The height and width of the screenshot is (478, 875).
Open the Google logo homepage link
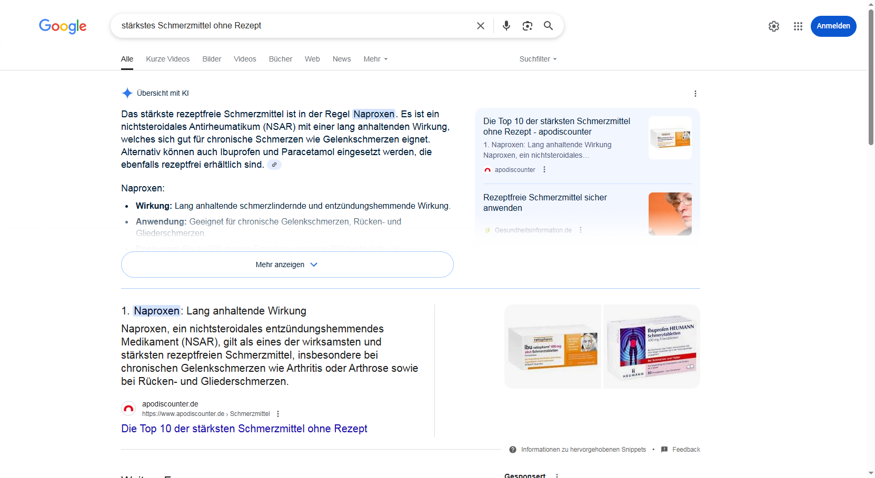63,26
